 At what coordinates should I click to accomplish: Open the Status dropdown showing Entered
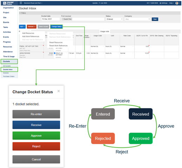tap(114, 19)
